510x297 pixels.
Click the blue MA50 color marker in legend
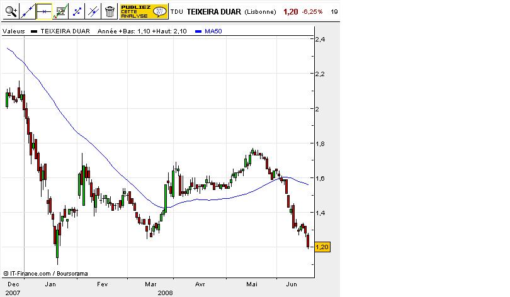click(198, 31)
